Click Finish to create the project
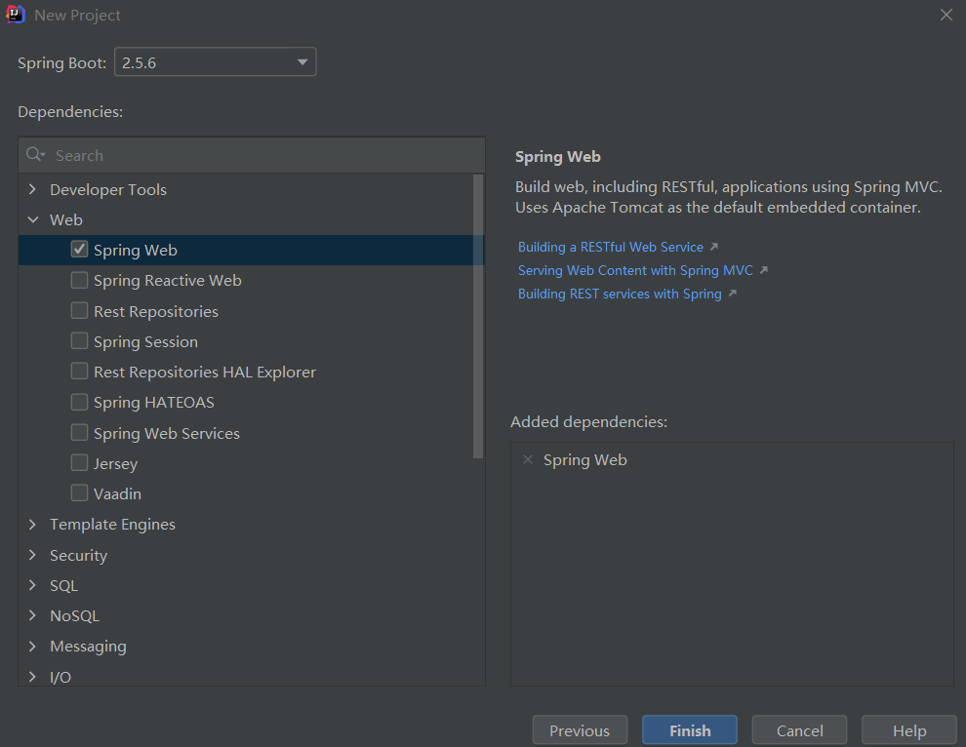This screenshot has height=747, width=966. pos(690,730)
